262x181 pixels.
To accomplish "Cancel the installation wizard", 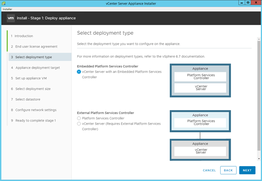I will 209,170.
